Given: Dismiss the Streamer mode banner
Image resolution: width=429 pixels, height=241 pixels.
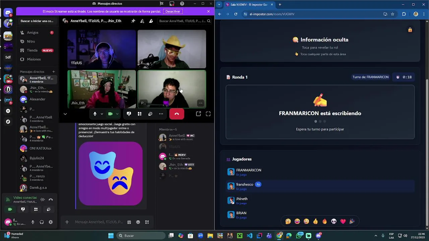Looking at the screenshot, I should coord(208,11).
